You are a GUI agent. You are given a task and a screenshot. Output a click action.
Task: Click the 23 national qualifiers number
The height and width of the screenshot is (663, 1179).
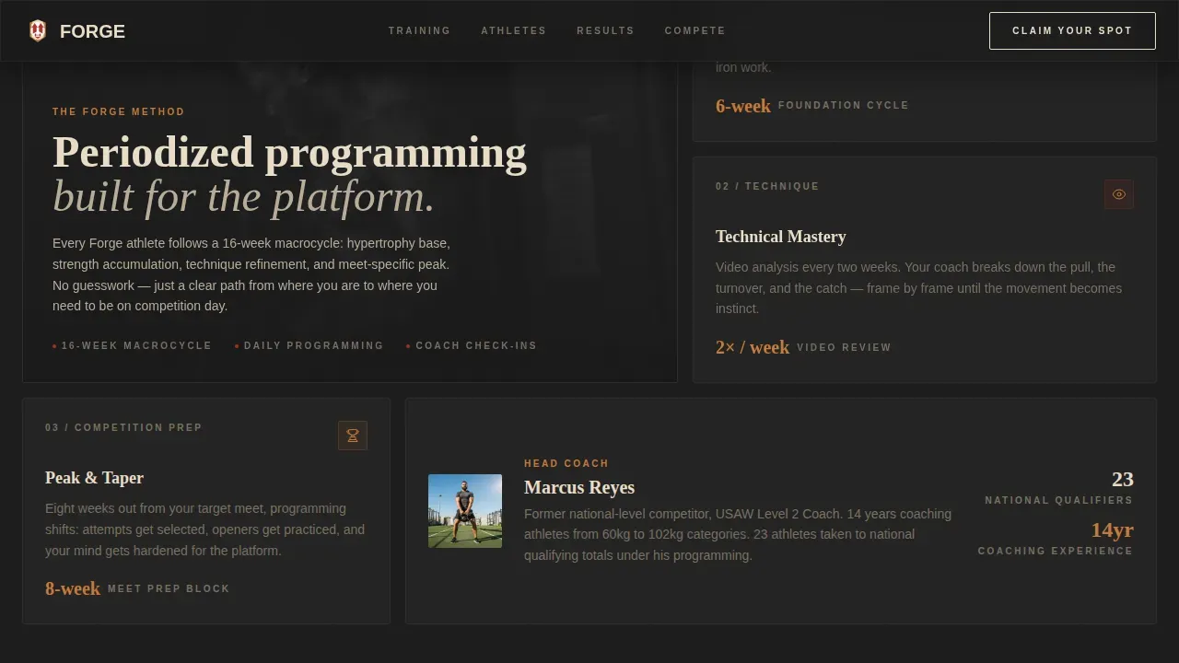point(1123,479)
